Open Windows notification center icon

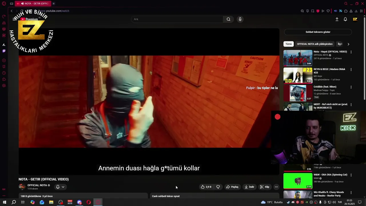360,202
